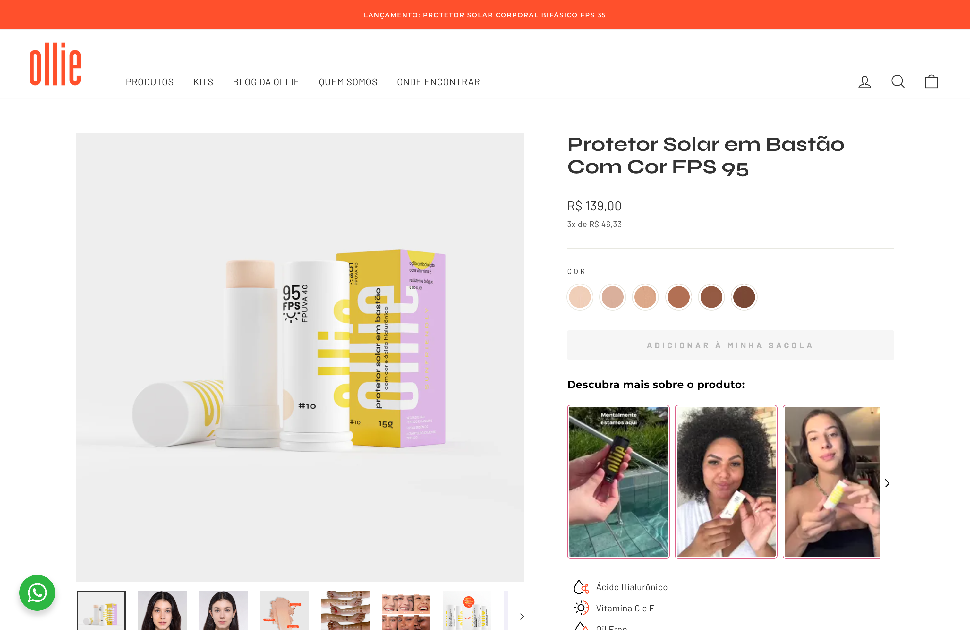The height and width of the screenshot is (630, 970).
Task: Open the shopping bag icon
Action: tap(931, 81)
